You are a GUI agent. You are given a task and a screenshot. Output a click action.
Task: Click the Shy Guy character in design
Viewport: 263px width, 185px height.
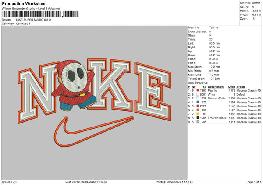click(75, 86)
